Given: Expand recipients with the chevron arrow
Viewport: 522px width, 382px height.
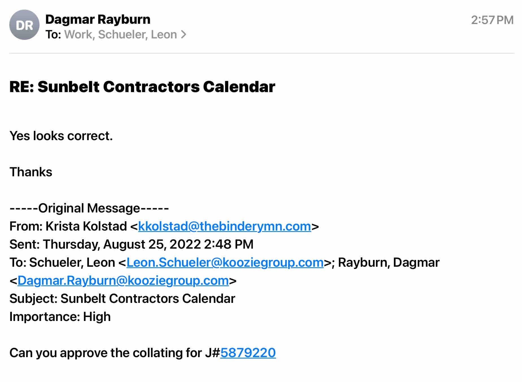Looking at the screenshot, I should pyautogui.click(x=184, y=34).
